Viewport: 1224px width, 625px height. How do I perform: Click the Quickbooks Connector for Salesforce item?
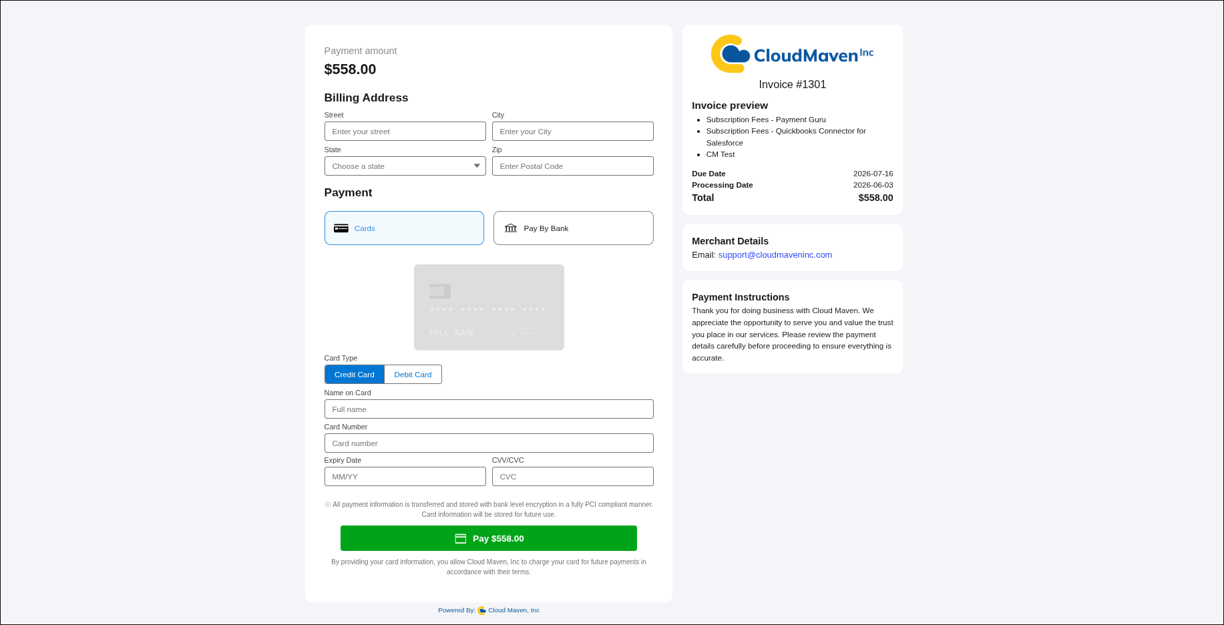click(786, 137)
